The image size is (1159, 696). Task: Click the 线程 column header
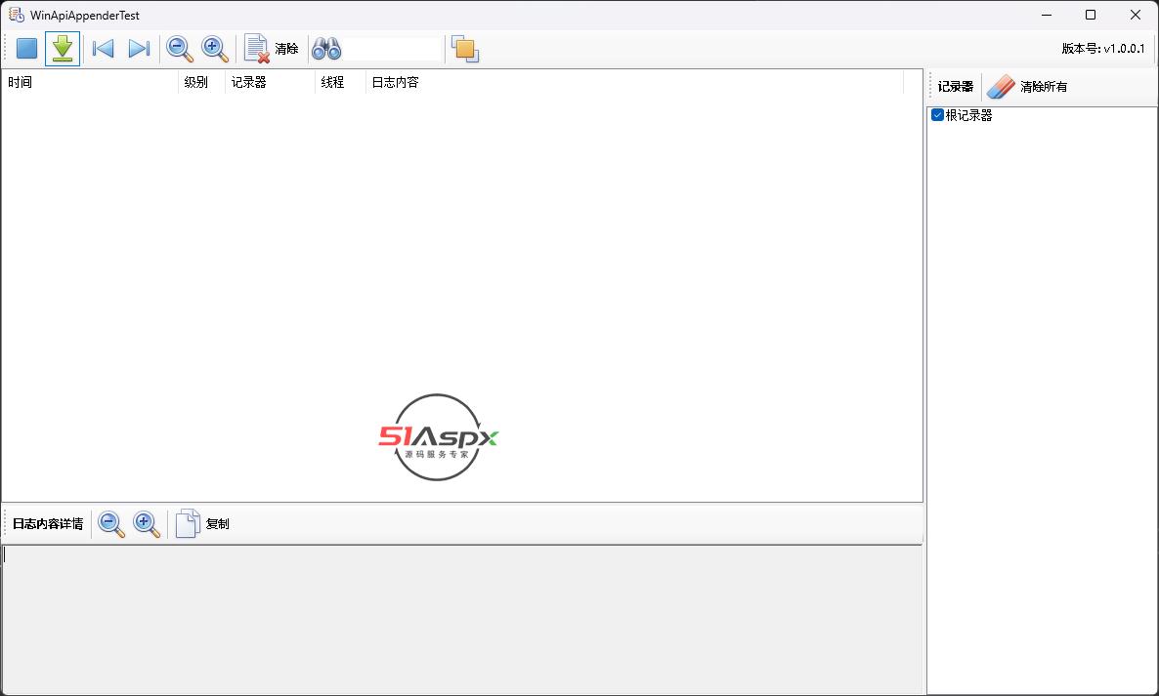pos(340,82)
